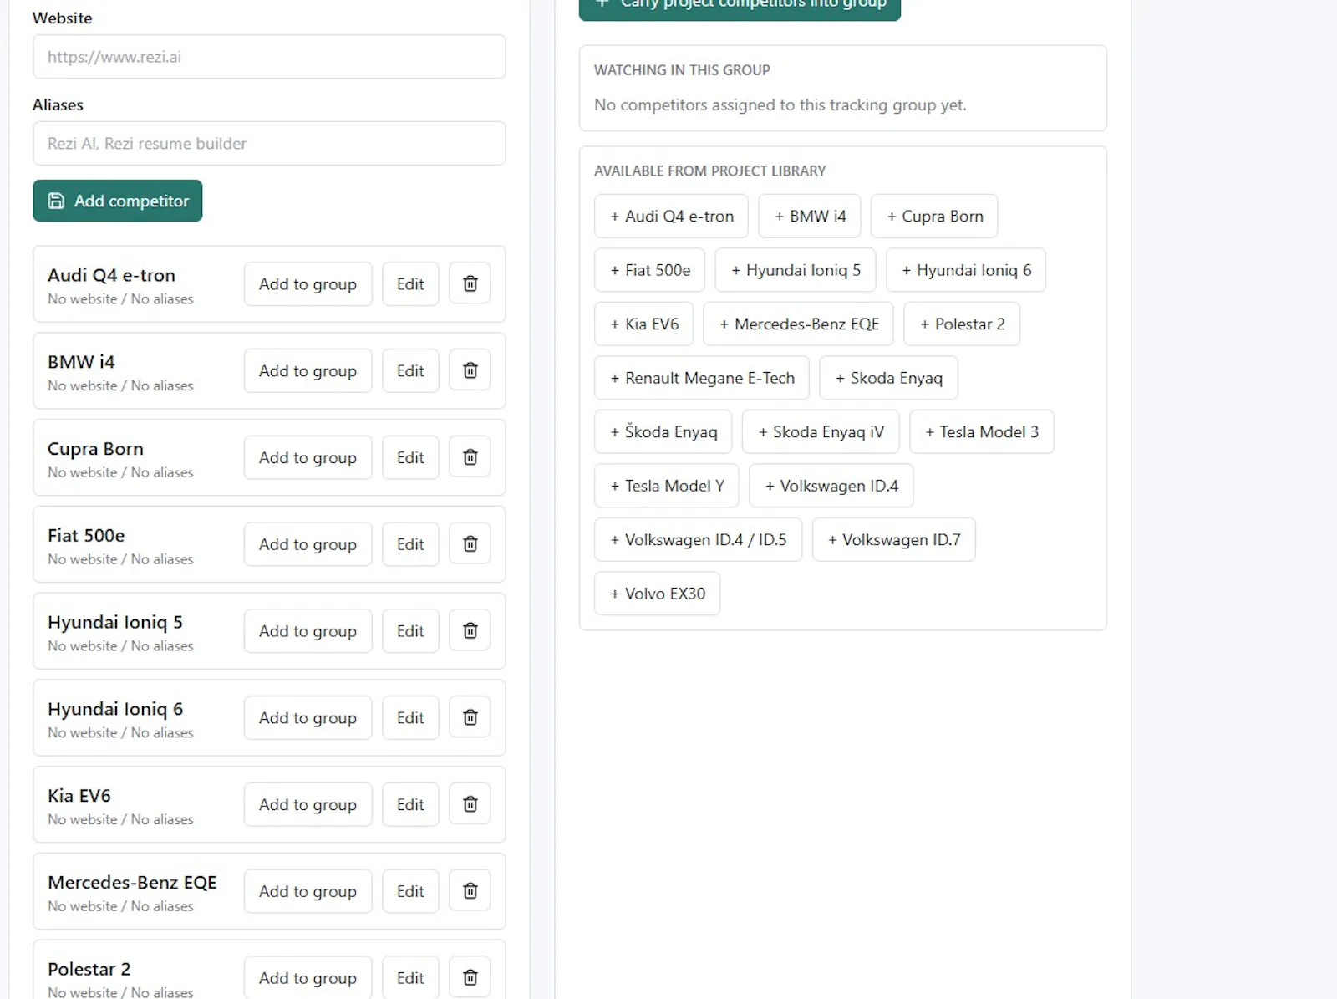The image size is (1337, 999).
Task: Choose + Fiat 500e from project library
Action: pyautogui.click(x=649, y=270)
